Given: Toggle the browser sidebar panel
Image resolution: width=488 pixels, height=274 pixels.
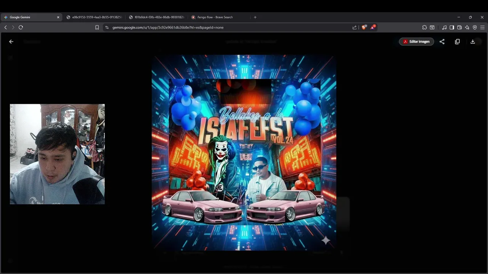Looking at the screenshot, I should (x=452, y=27).
